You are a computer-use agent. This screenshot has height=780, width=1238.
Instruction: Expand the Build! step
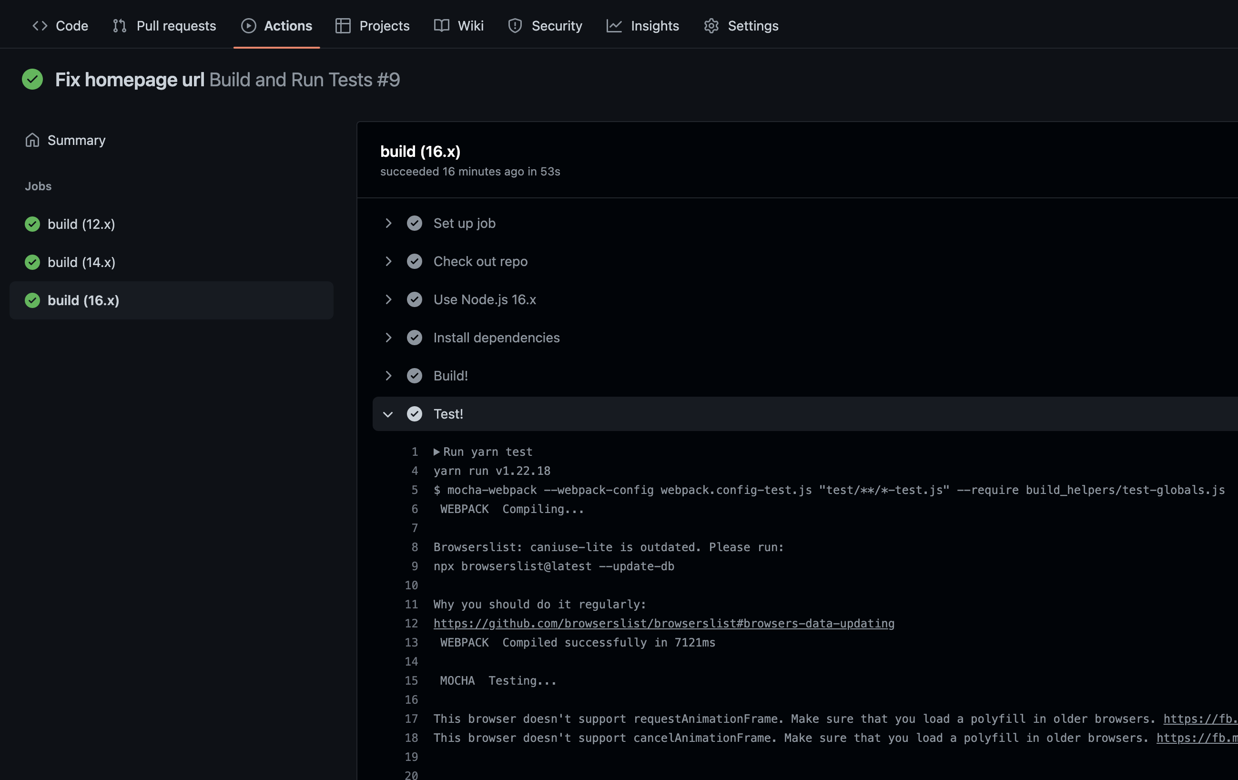coord(388,376)
